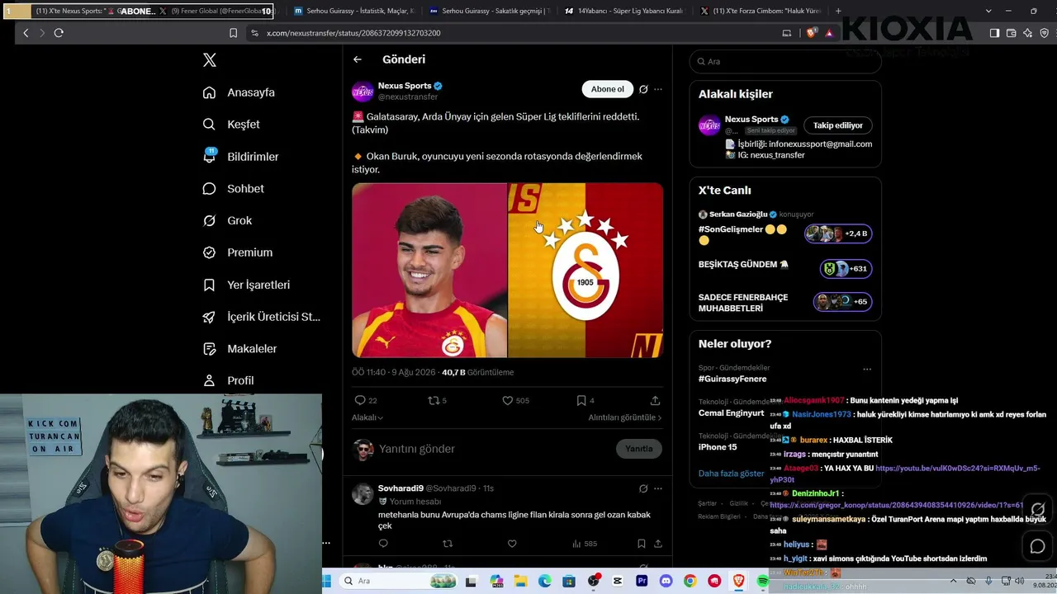Click the share icon on main post
This screenshot has height=594, width=1057.
655,400
